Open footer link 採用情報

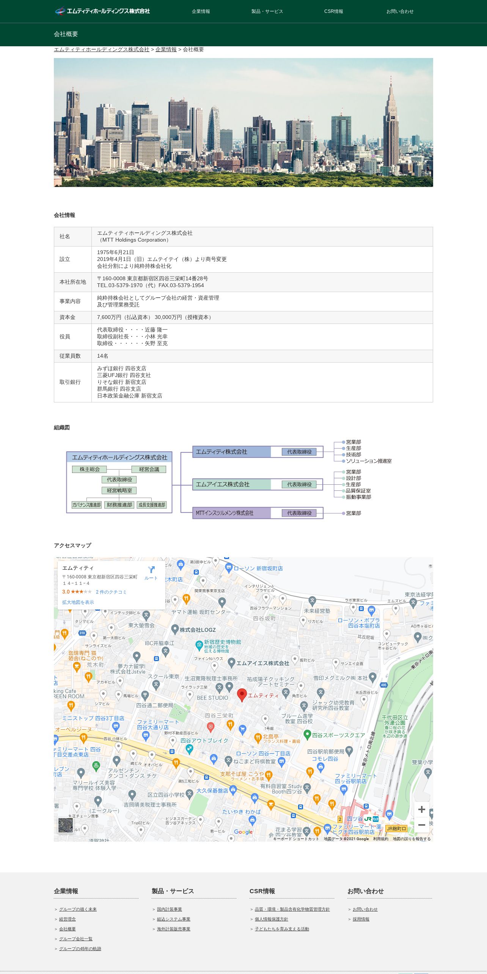361,919
